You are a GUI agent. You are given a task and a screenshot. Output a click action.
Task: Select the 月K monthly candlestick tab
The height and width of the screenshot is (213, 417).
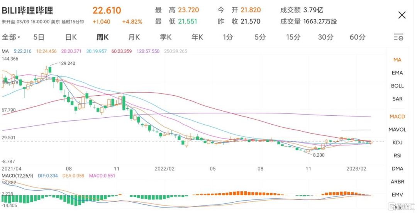coord(134,37)
